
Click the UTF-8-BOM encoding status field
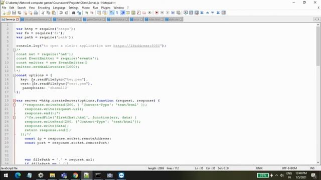289,168
